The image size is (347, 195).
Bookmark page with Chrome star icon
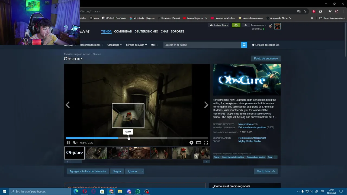coord(305,11)
